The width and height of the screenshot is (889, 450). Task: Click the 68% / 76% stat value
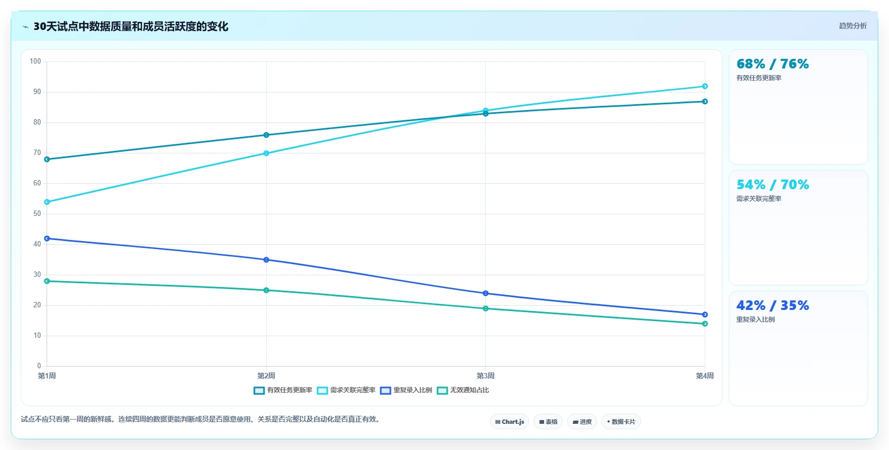coord(772,64)
